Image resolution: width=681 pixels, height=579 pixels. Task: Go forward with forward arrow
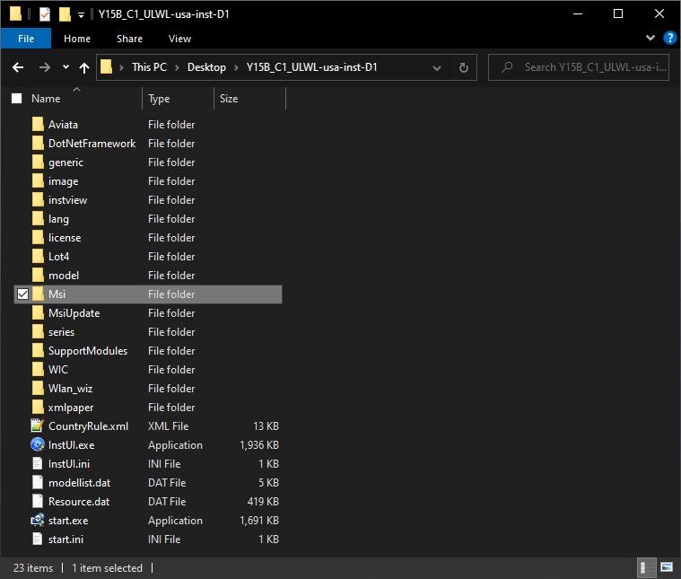pyautogui.click(x=44, y=67)
